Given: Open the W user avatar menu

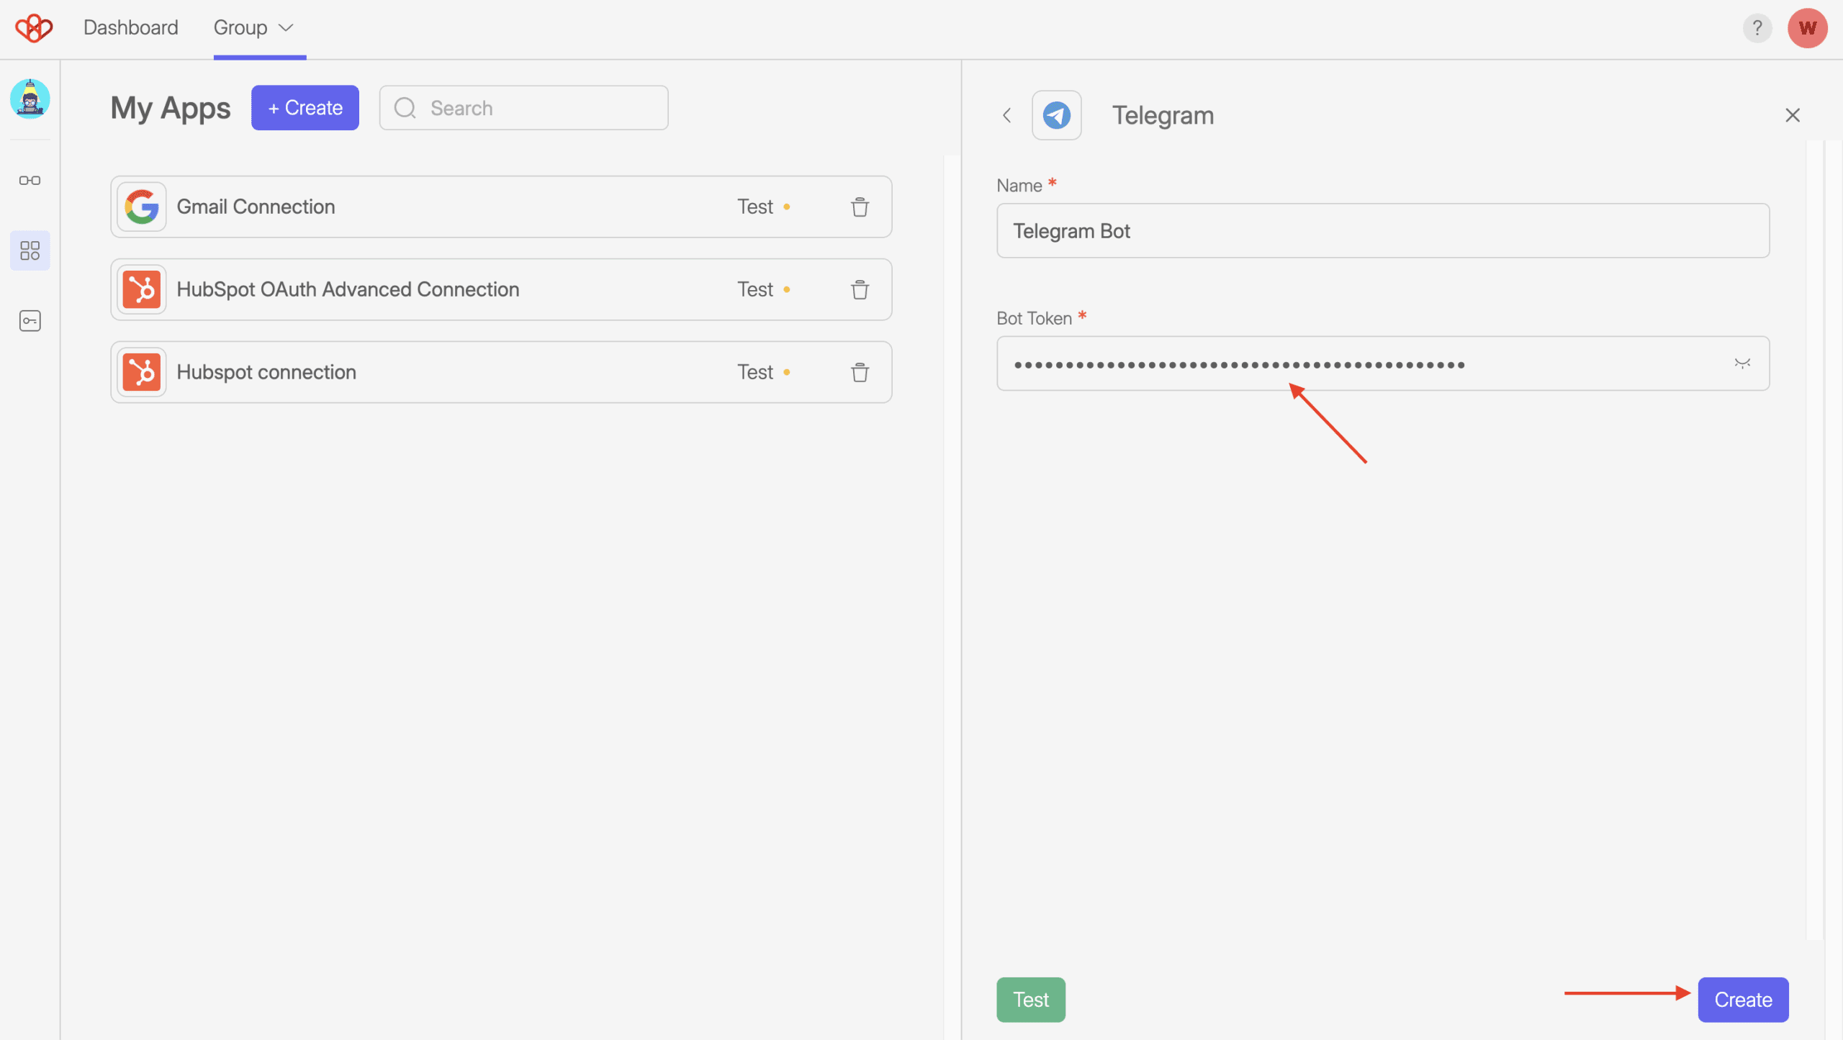Looking at the screenshot, I should pyautogui.click(x=1807, y=28).
